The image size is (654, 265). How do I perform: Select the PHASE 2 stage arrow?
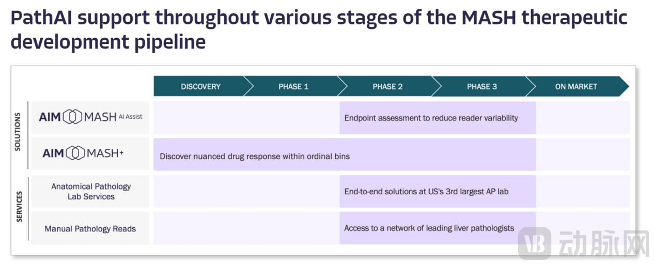pyautogui.click(x=387, y=86)
